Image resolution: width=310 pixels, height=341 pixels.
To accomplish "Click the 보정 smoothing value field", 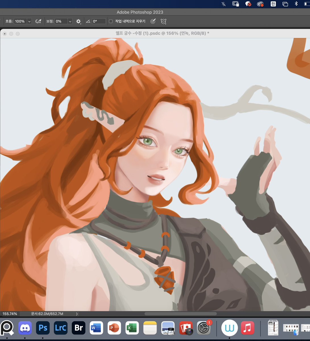I will tap(61, 21).
